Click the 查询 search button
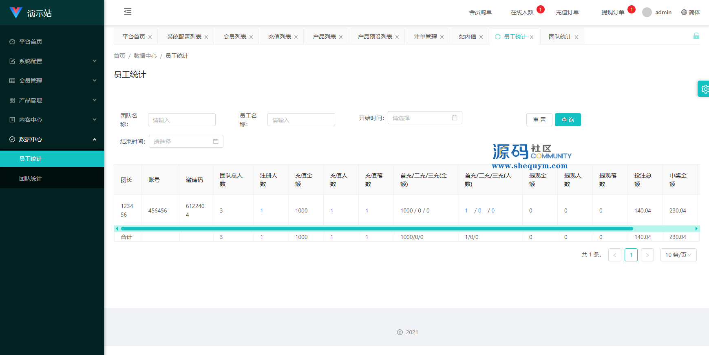Image resolution: width=709 pixels, height=355 pixels. click(568, 120)
